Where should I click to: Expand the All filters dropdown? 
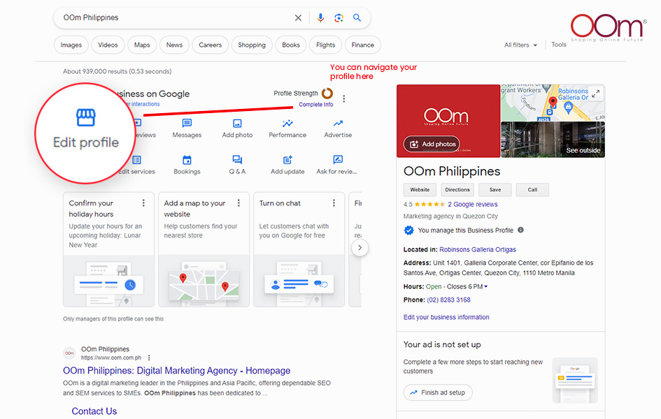click(x=521, y=45)
